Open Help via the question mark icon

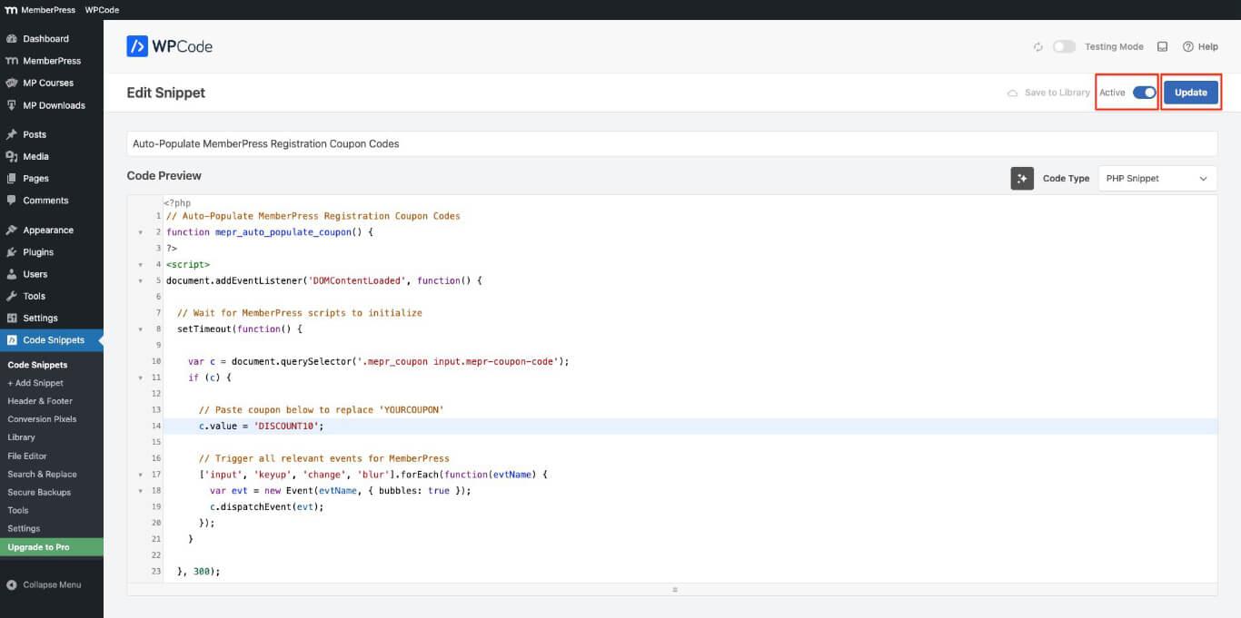click(1189, 46)
